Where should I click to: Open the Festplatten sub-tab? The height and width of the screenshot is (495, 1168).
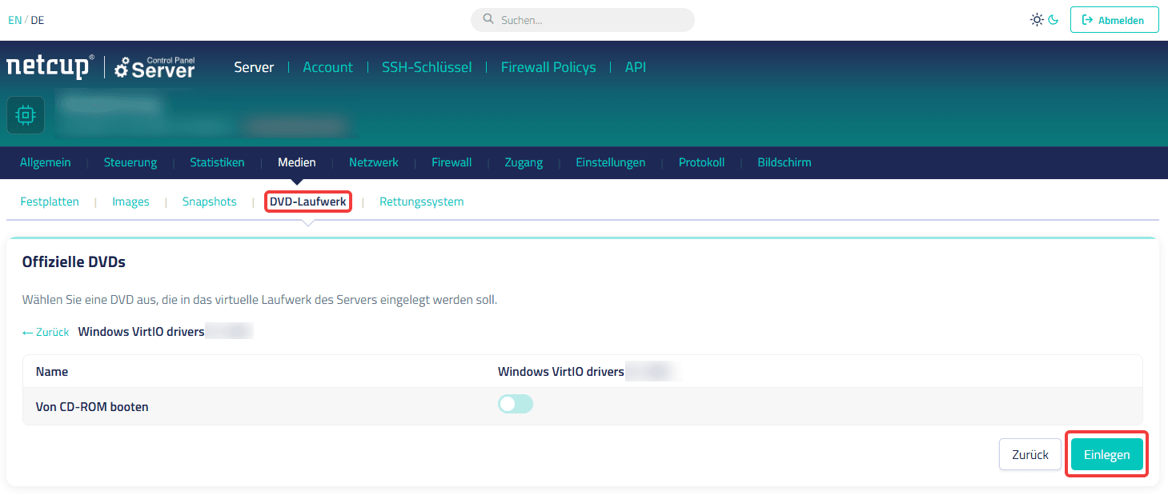(50, 202)
